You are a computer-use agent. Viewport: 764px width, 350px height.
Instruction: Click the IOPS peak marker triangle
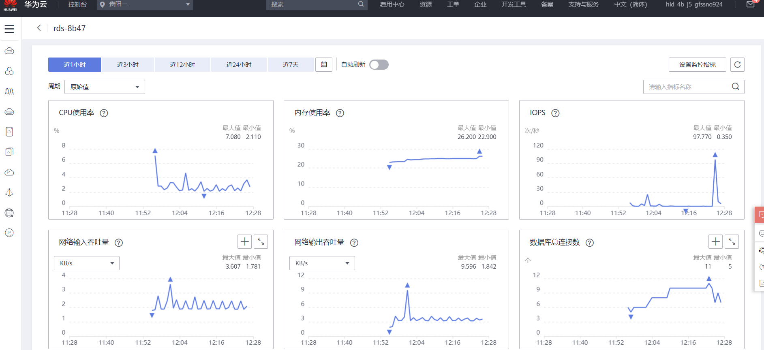click(715, 155)
